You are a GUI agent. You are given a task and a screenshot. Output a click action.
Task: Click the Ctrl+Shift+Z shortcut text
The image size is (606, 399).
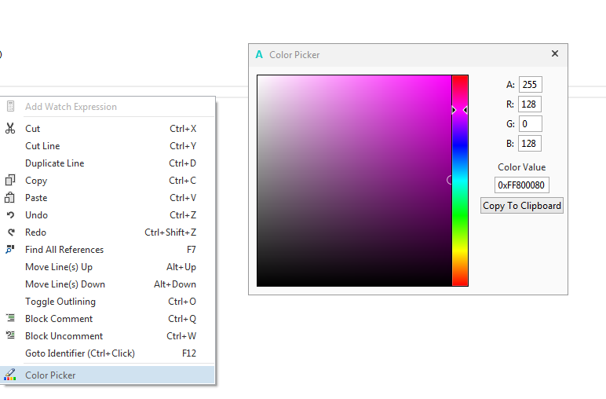pos(170,232)
